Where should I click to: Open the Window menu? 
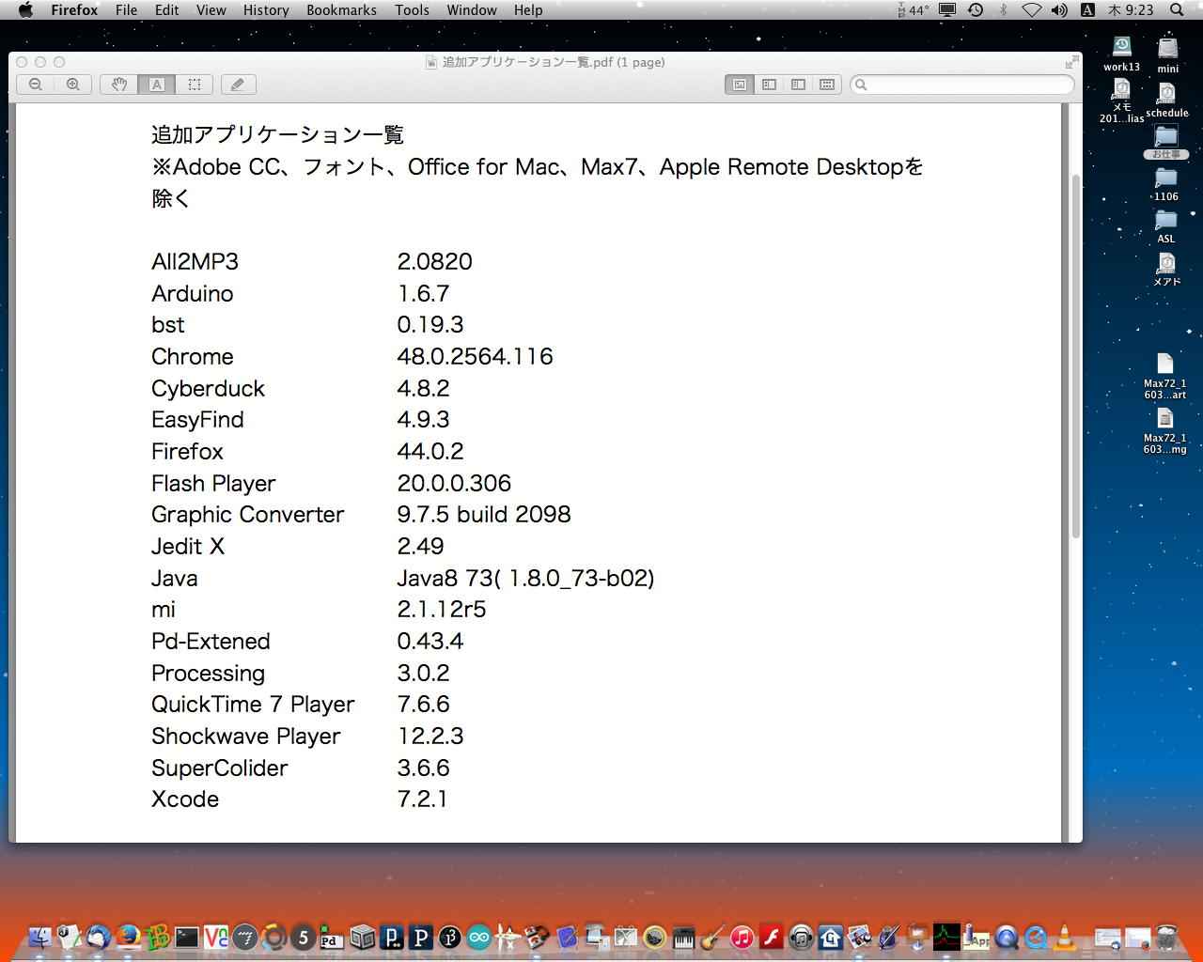tap(472, 10)
